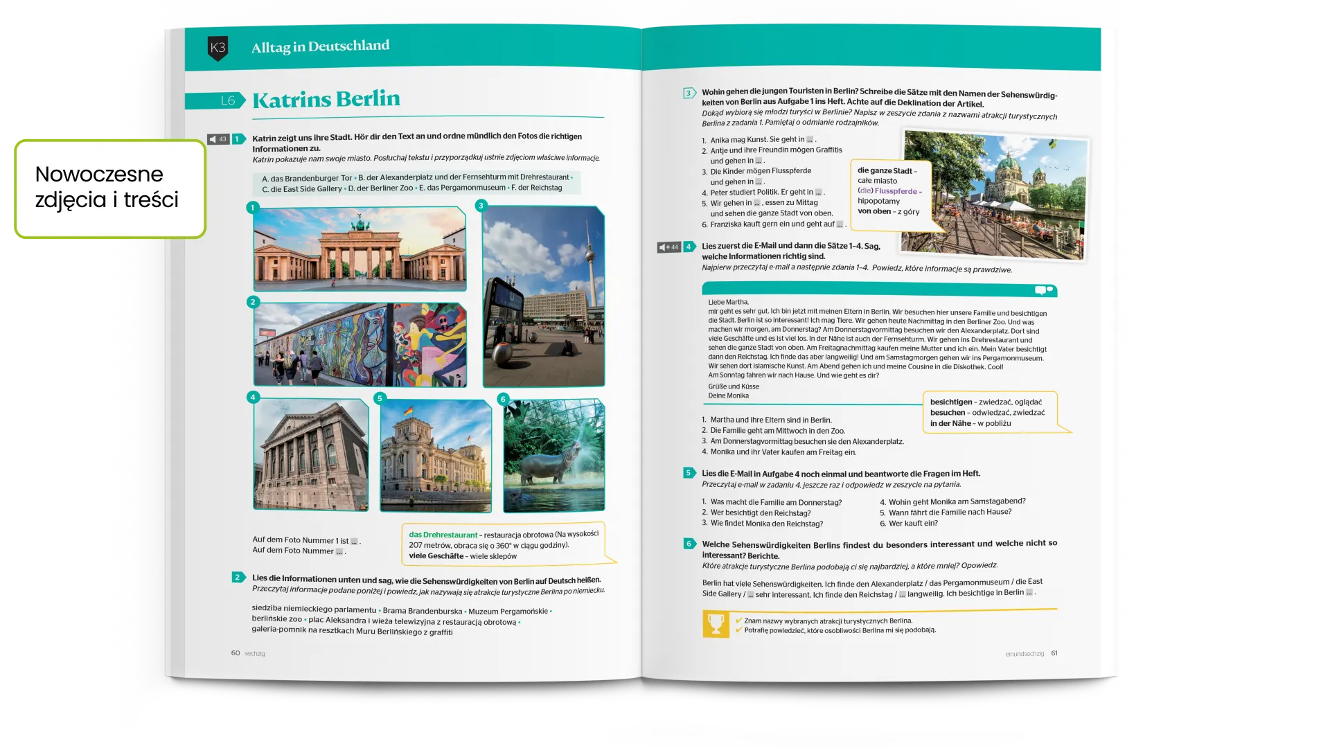Viewport: 1330px width, 748px height.
Task: Click the K3 chapter badge icon
Action: 218,48
